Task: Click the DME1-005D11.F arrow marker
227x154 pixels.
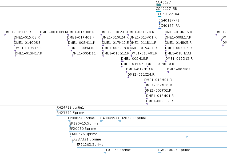Action: click(x=72, y=56)
